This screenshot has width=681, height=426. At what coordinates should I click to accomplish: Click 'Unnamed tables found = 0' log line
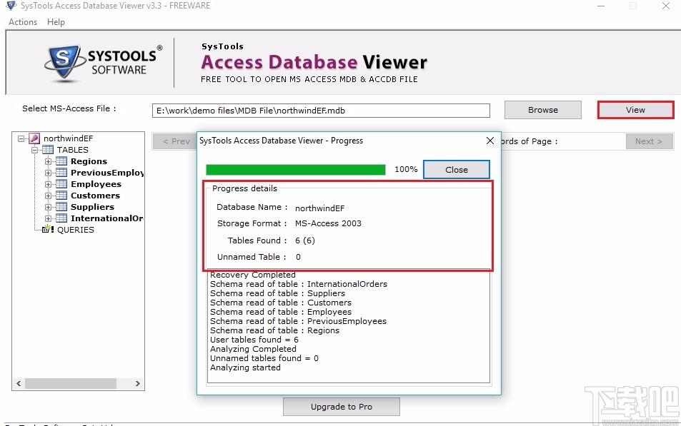click(x=264, y=358)
